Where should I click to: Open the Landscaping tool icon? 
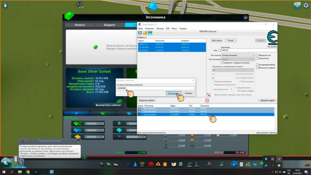pos(222,164)
